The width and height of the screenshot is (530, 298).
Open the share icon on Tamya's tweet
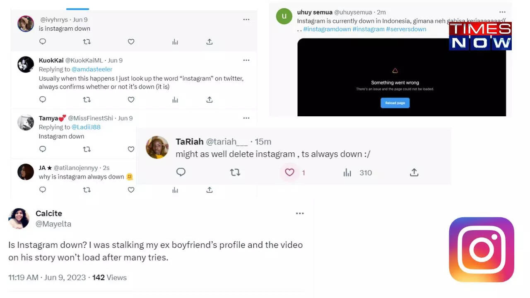[x=210, y=149]
